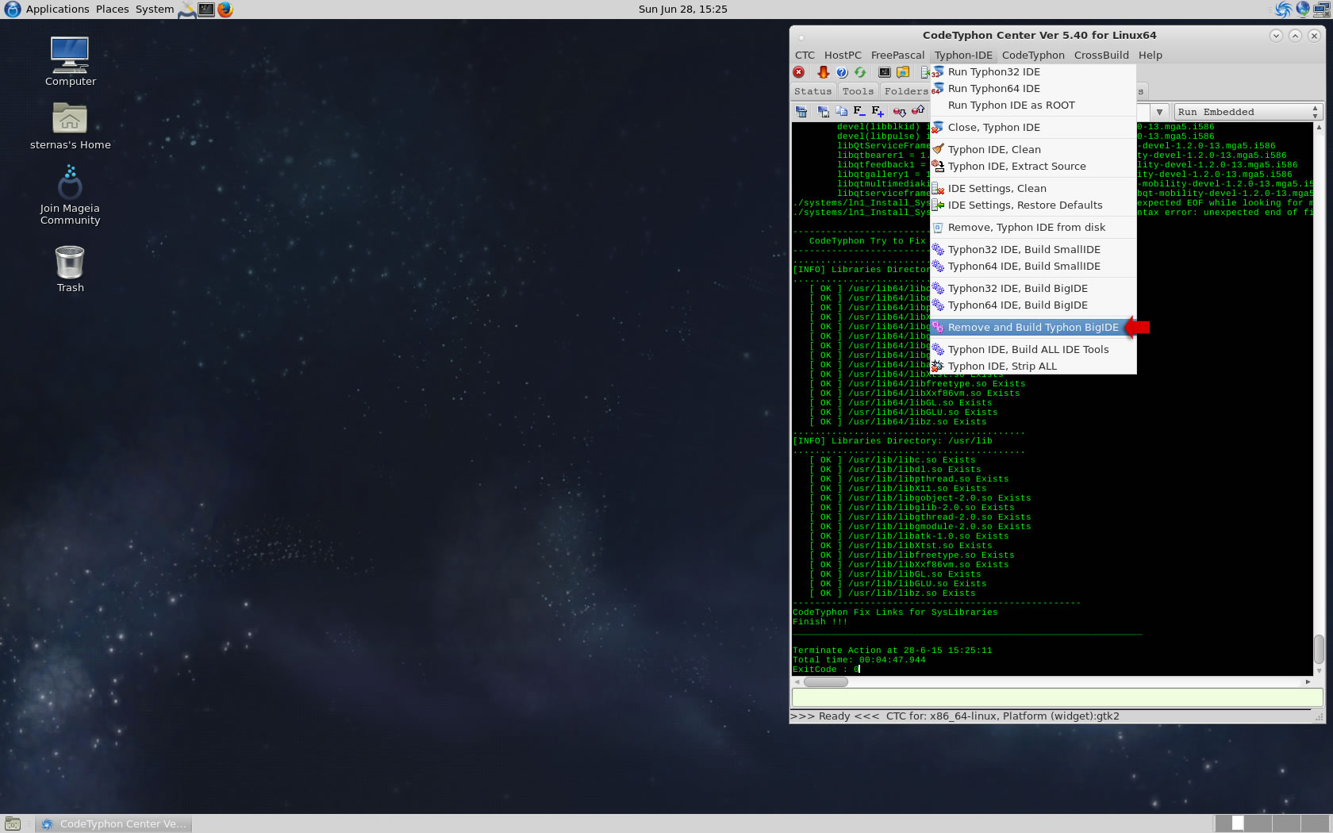Choose Typhon64 IDE, Build BigIDE
The width and height of the screenshot is (1333, 833).
click(1033, 305)
